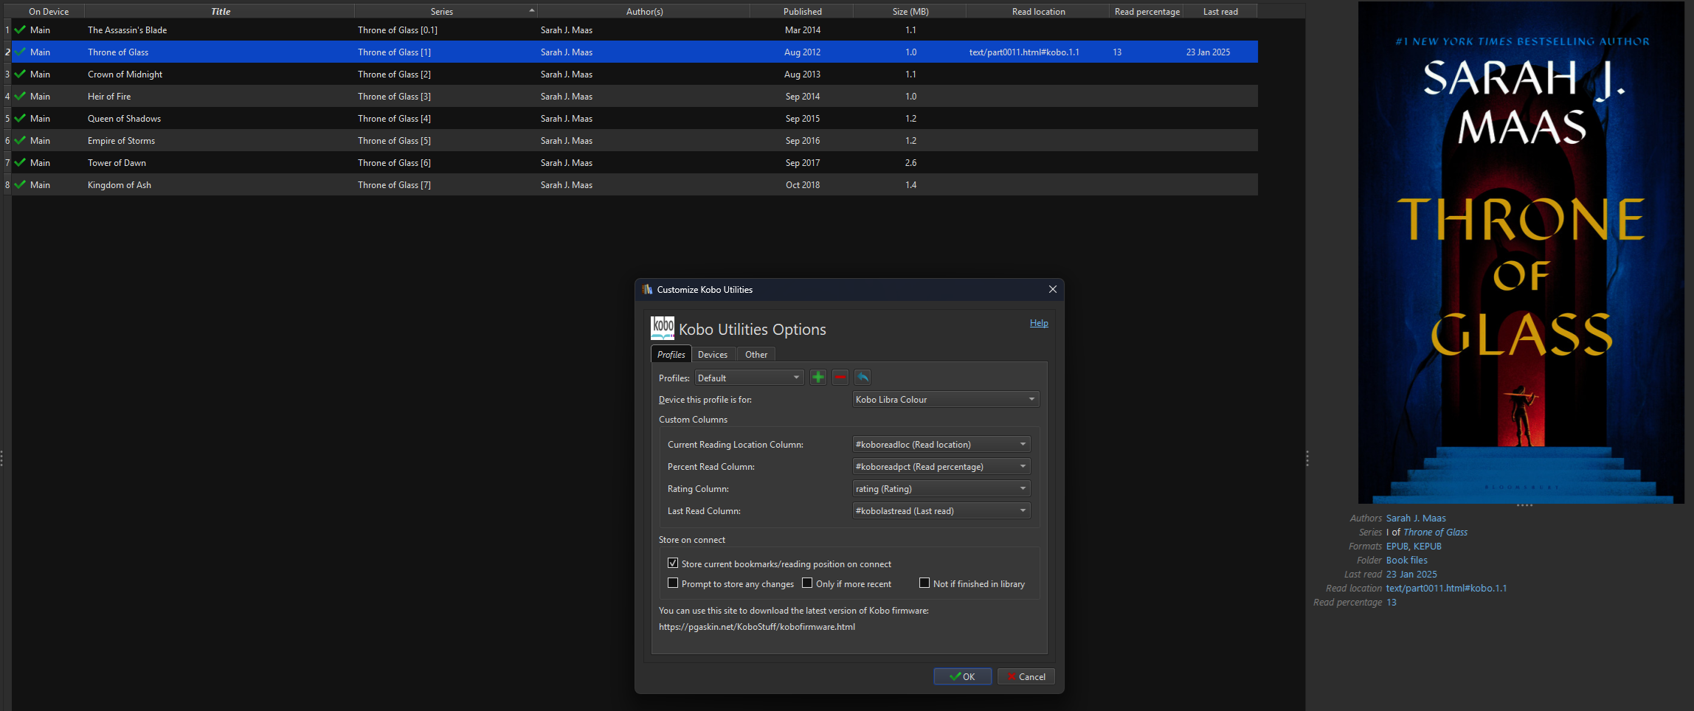Sort by the Author(s) column header

tap(644, 11)
